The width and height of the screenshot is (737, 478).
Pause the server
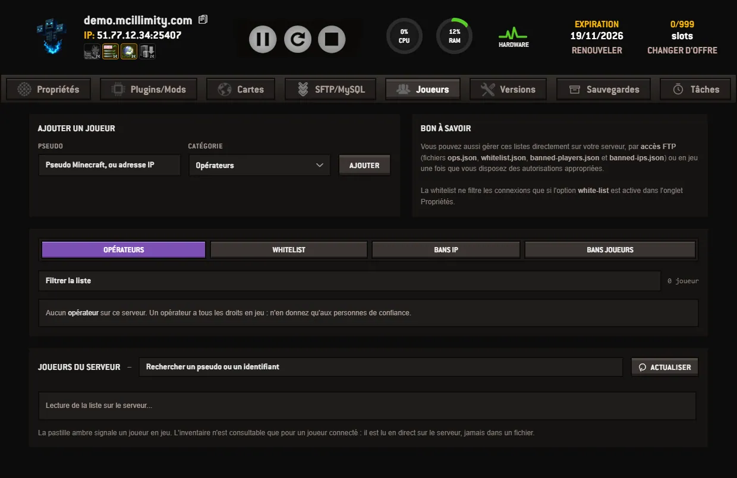[x=263, y=39]
